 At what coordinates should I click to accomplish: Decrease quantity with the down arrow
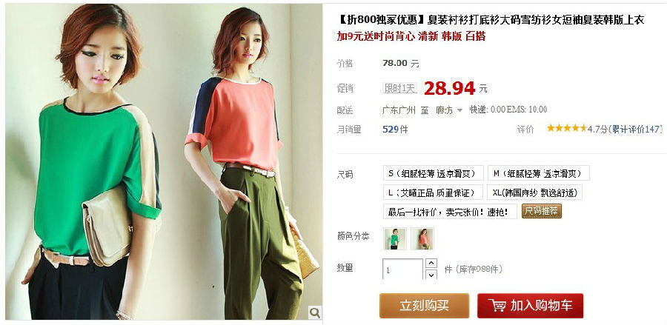click(x=431, y=274)
